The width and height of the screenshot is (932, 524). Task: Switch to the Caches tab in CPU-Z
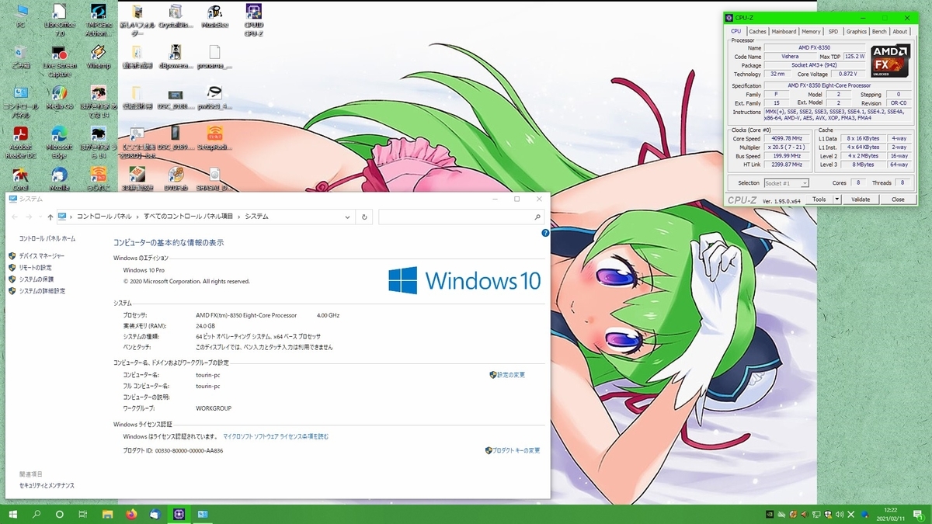click(x=757, y=32)
